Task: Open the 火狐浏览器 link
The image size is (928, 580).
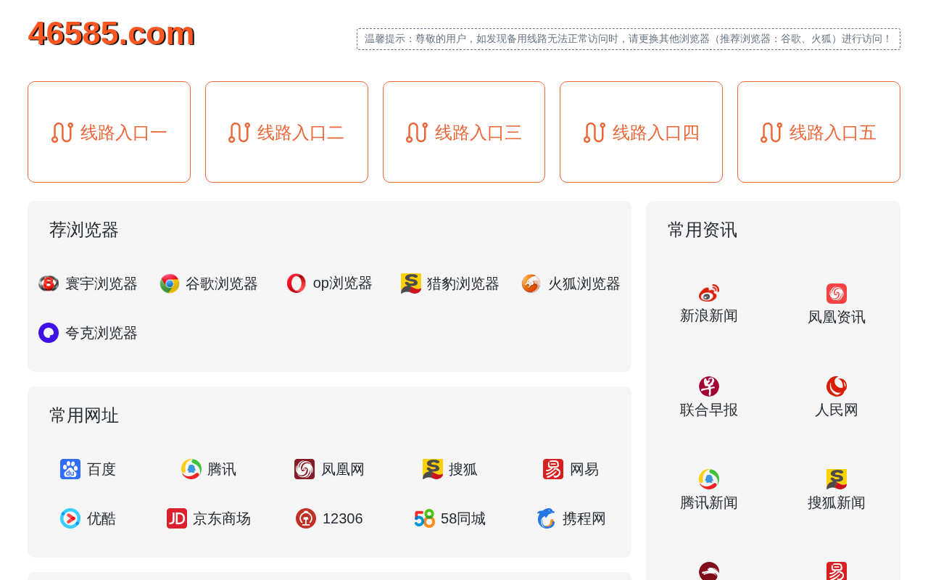Action: (584, 283)
